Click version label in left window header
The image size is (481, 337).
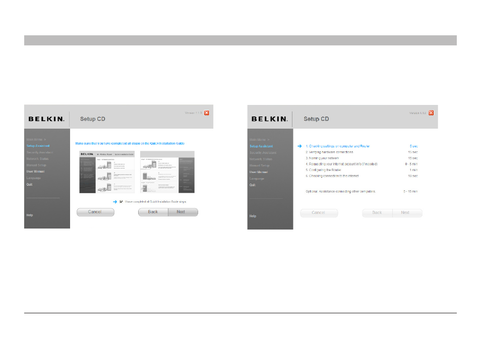pyautogui.click(x=193, y=113)
